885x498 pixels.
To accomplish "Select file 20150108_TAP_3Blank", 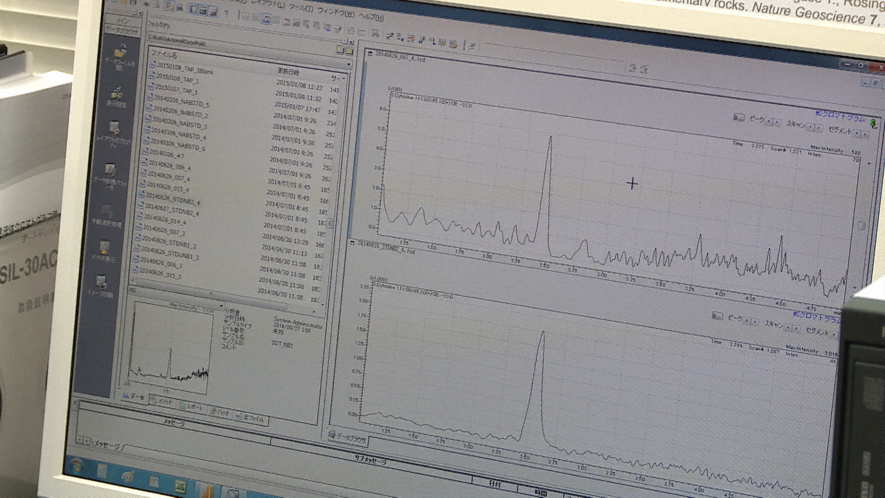I will (x=181, y=68).
